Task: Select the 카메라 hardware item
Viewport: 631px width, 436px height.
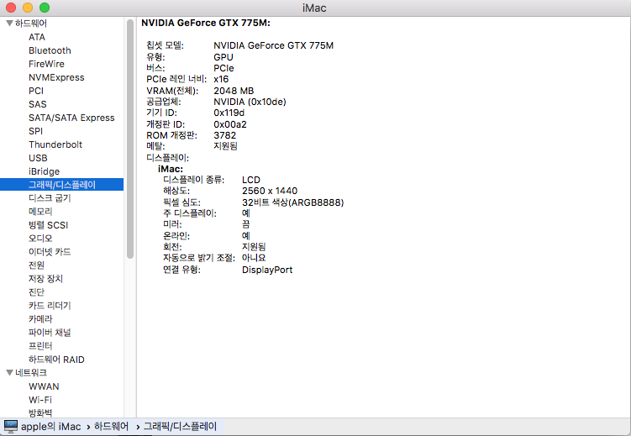Action: [40, 319]
